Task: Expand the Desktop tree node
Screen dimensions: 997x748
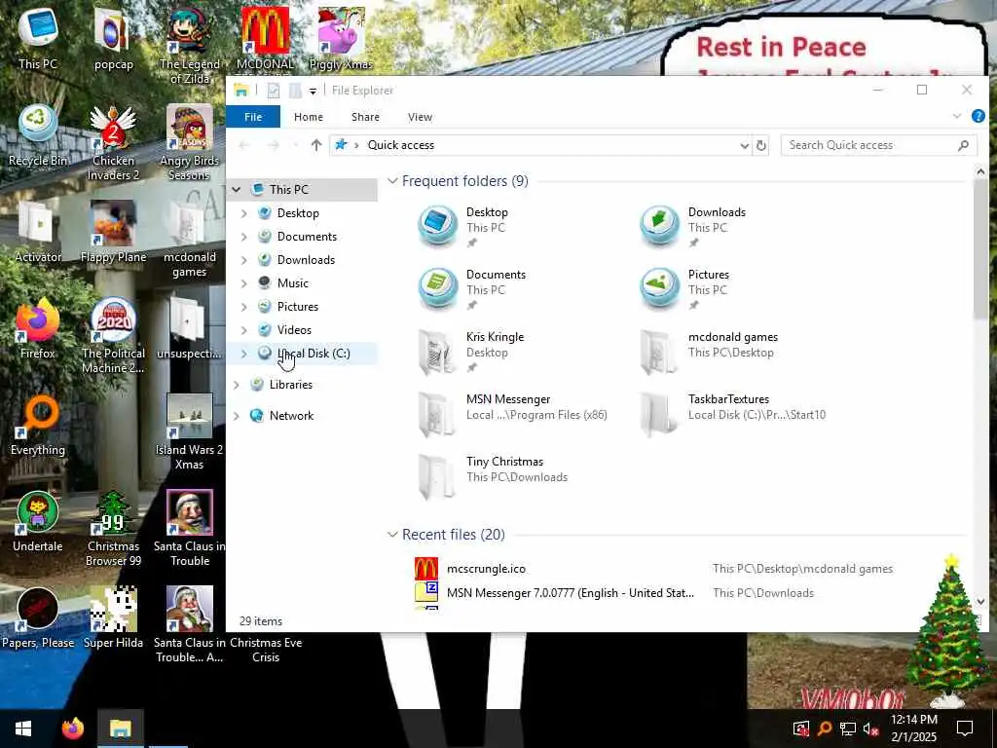Action: click(244, 213)
